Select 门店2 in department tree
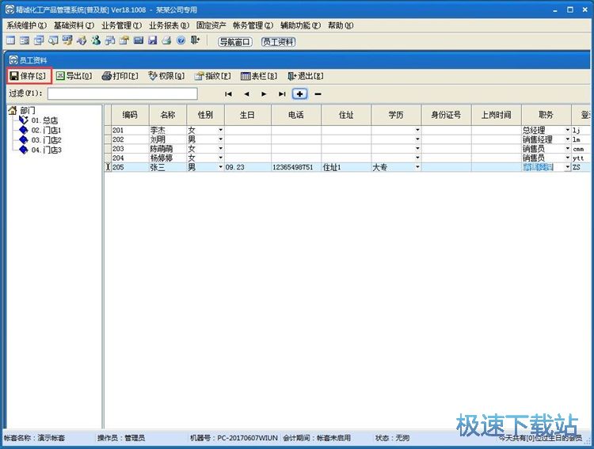 coord(46,140)
